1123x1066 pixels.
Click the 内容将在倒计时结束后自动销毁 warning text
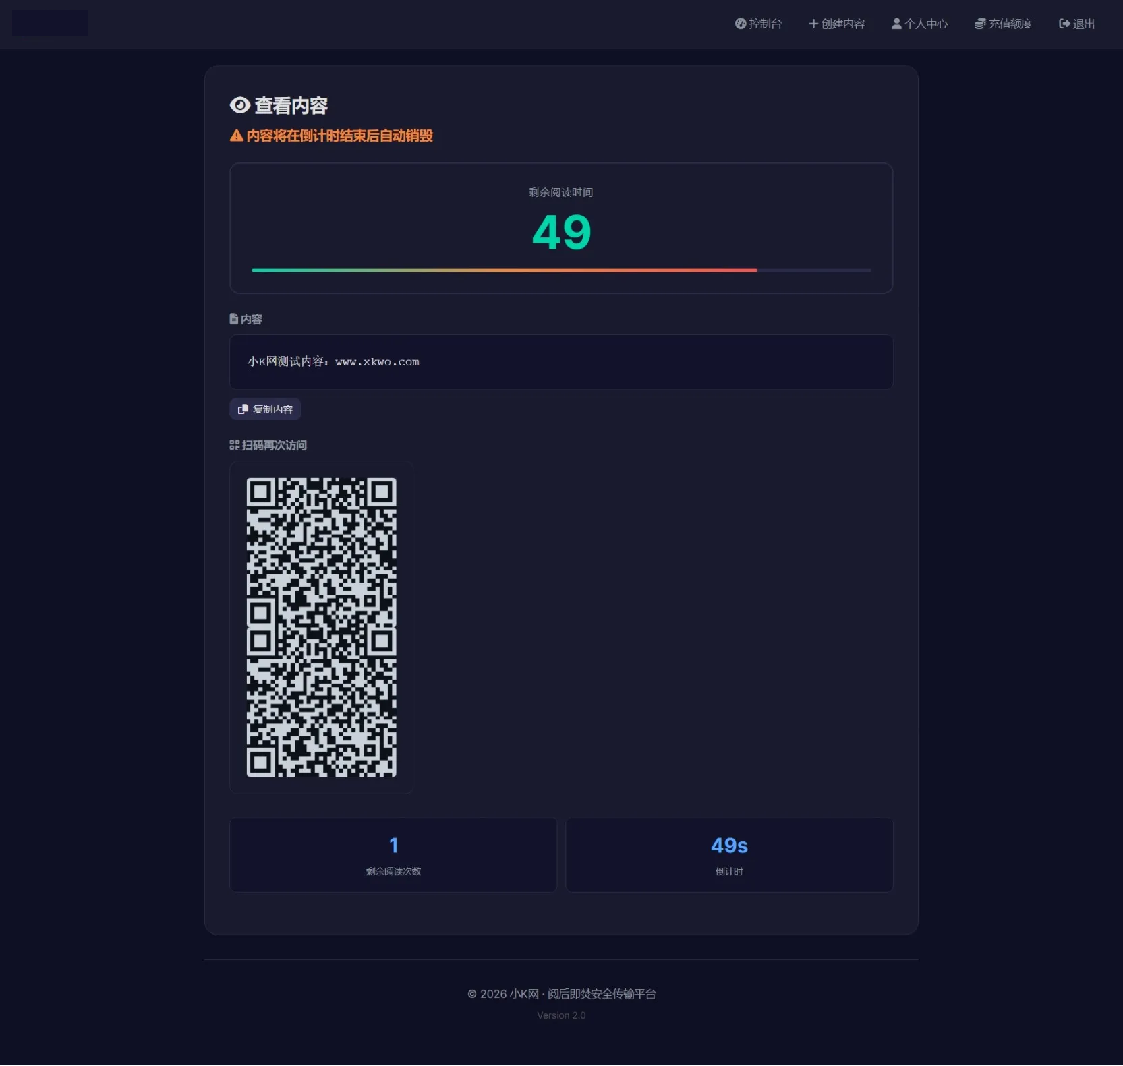[x=339, y=136]
